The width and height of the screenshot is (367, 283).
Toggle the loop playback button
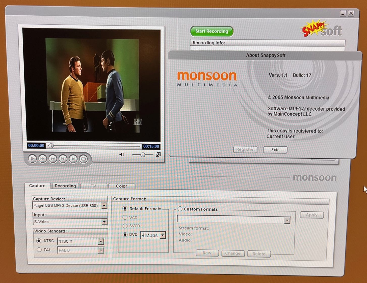(x=84, y=159)
